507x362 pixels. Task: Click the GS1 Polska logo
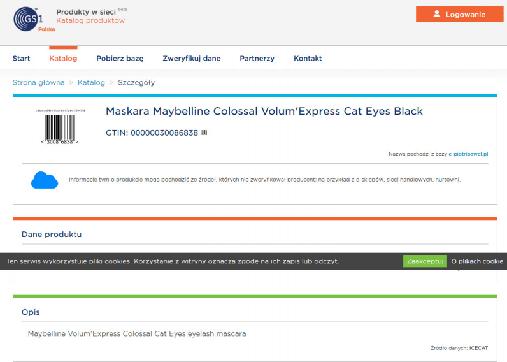point(34,19)
